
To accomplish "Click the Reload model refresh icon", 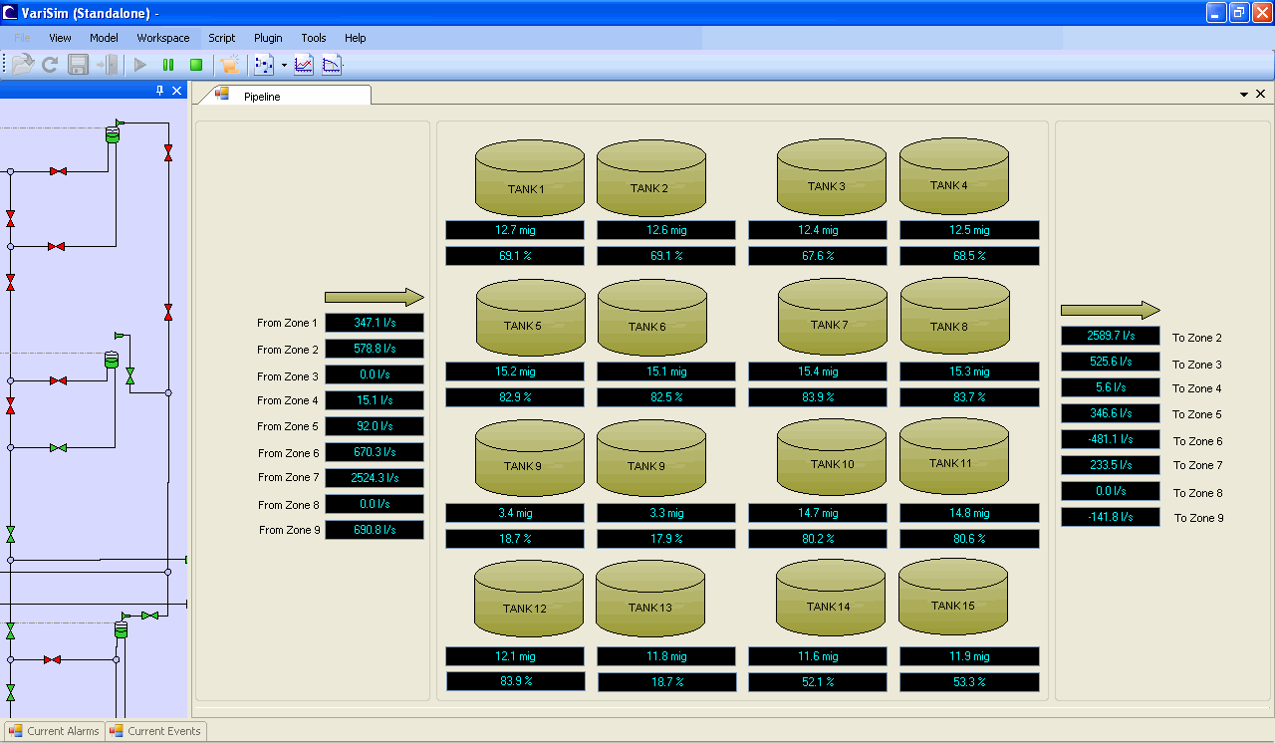I will point(50,64).
